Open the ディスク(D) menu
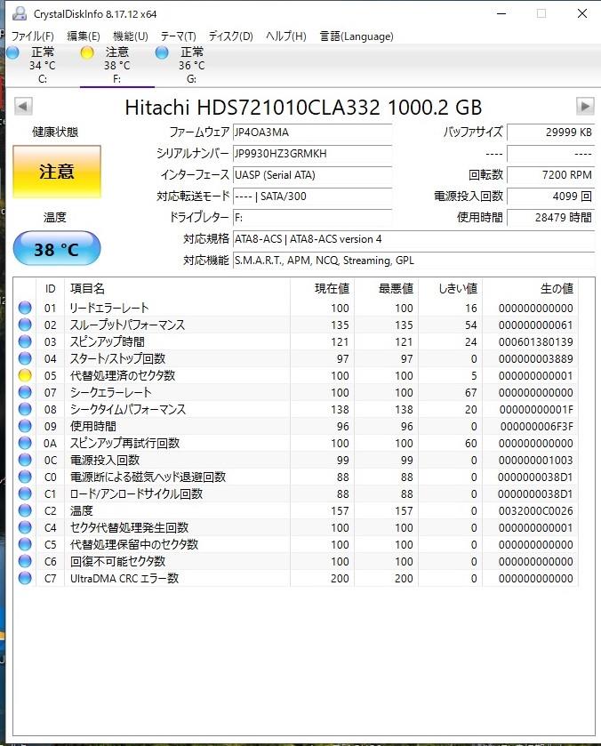 pyautogui.click(x=231, y=36)
